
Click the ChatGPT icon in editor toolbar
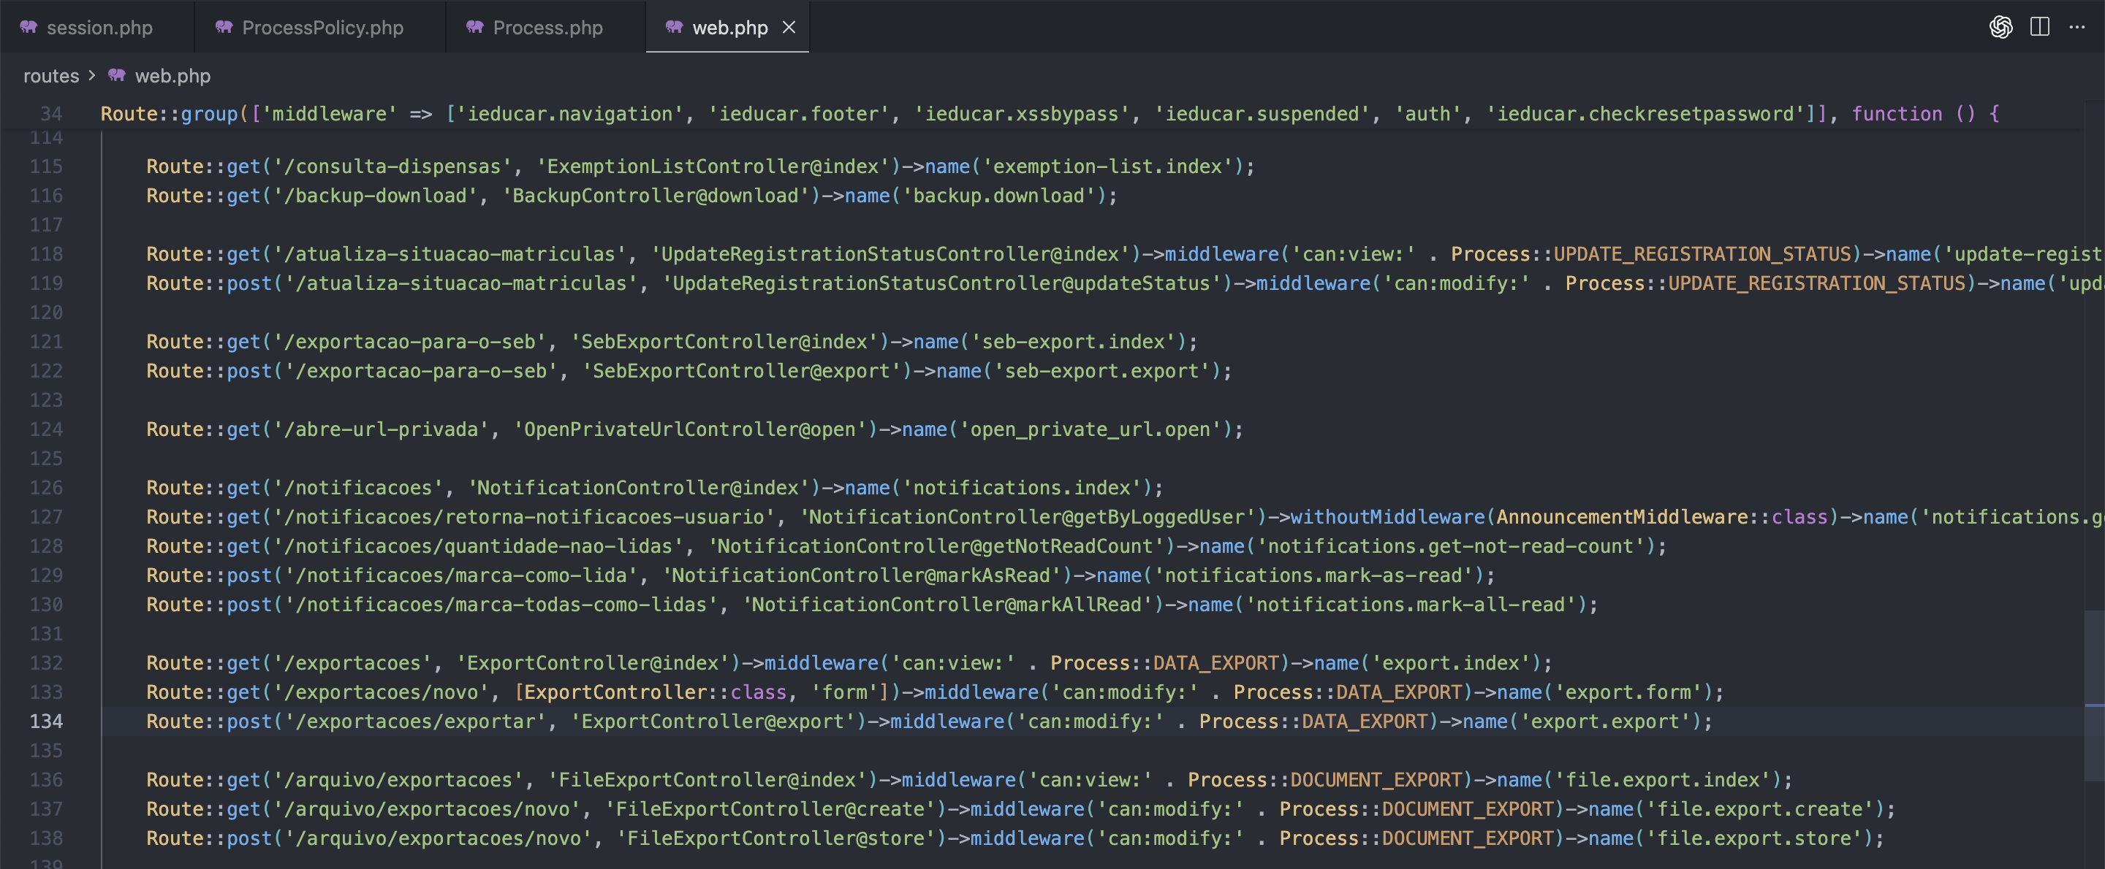click(x=2000, y=27)
